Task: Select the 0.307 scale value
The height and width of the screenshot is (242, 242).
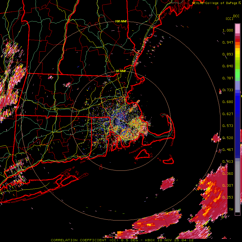Action: click(x=228, y=186)
